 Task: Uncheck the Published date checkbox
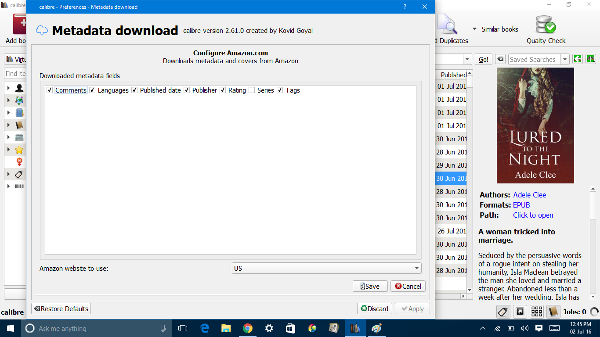[134, 90]
